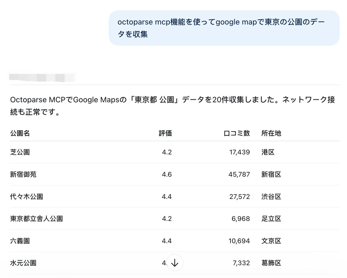The width and height of the screenshot is (347, 278).
Task: Click review count 6,968
Action: [241, 219]
